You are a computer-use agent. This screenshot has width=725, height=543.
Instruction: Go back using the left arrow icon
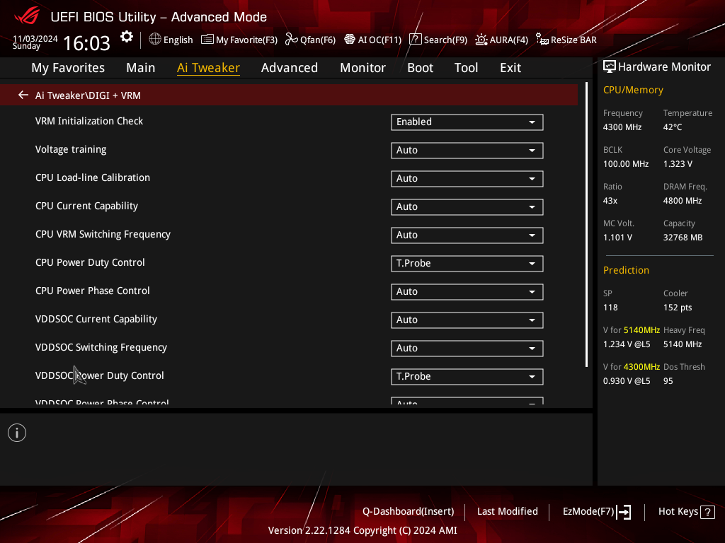(23, 95)
